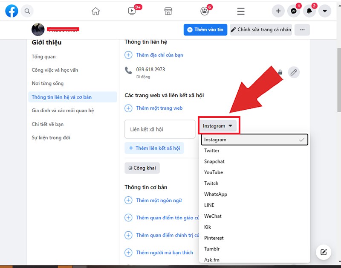This screenshot has height=268, width=341.
Task: Choose Twitter from the dropdown list
Action: pyautogui.click(x=254, y=151)
